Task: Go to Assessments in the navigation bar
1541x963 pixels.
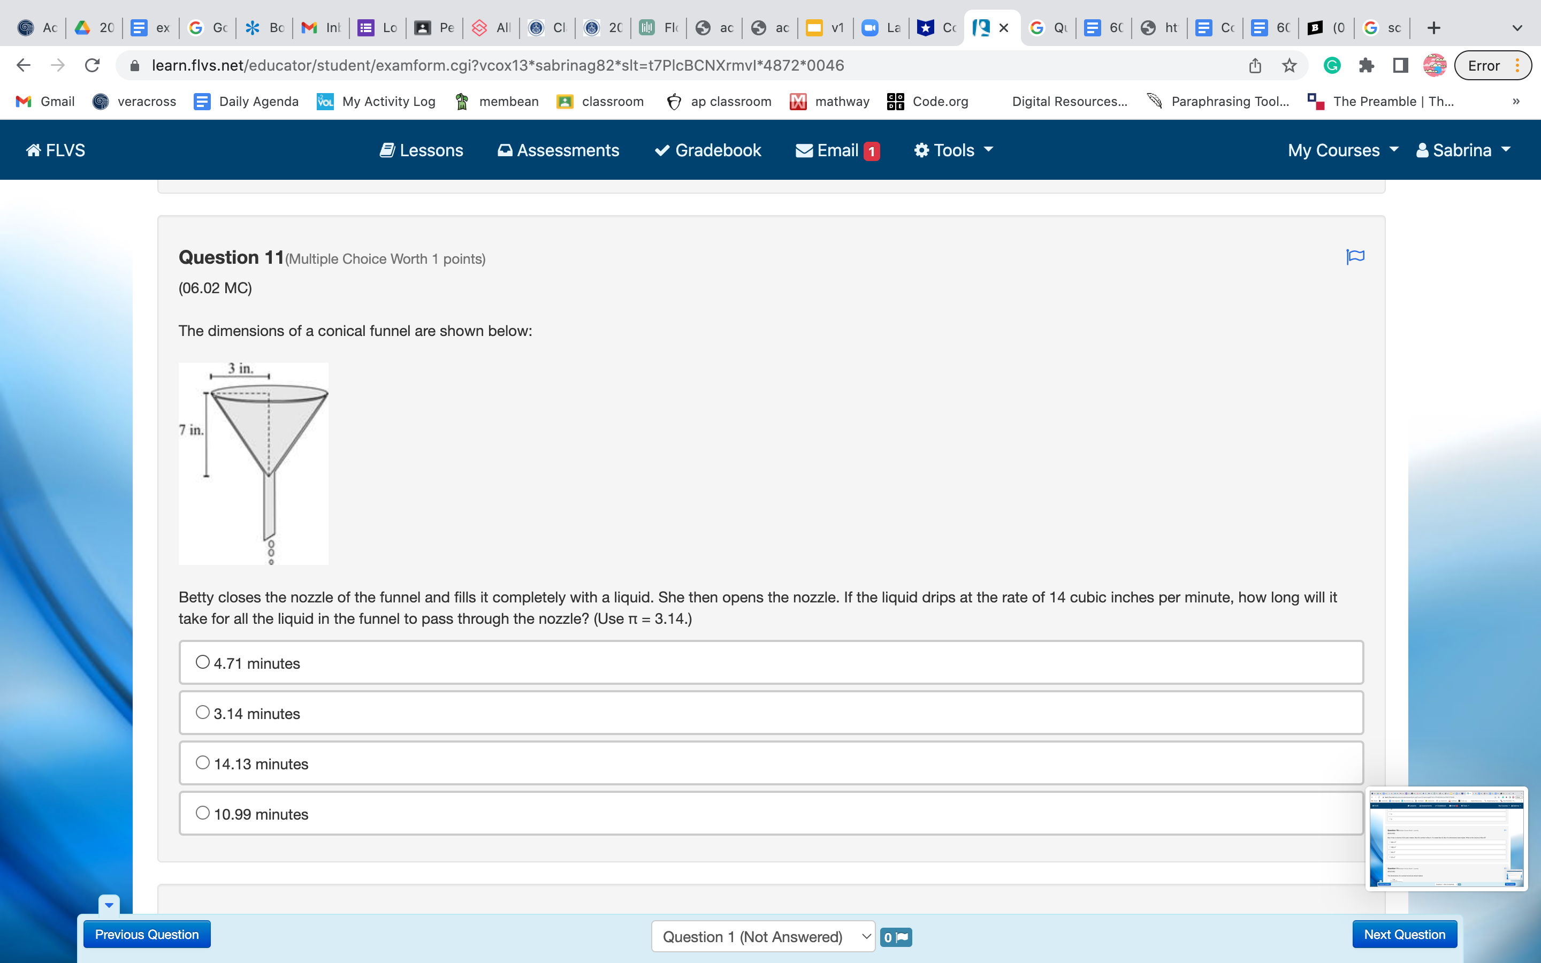Action: 558,150
